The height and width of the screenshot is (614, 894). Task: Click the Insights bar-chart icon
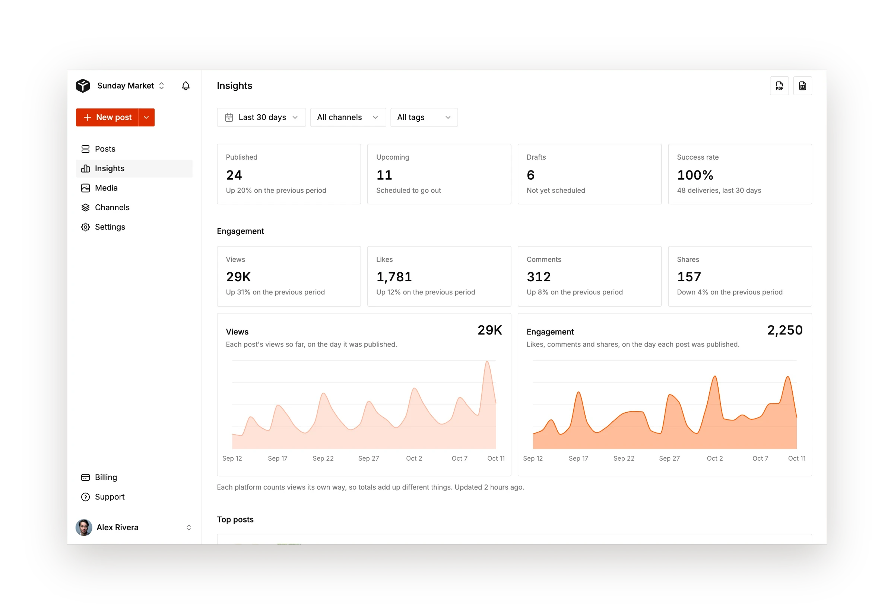click(85, 169)
